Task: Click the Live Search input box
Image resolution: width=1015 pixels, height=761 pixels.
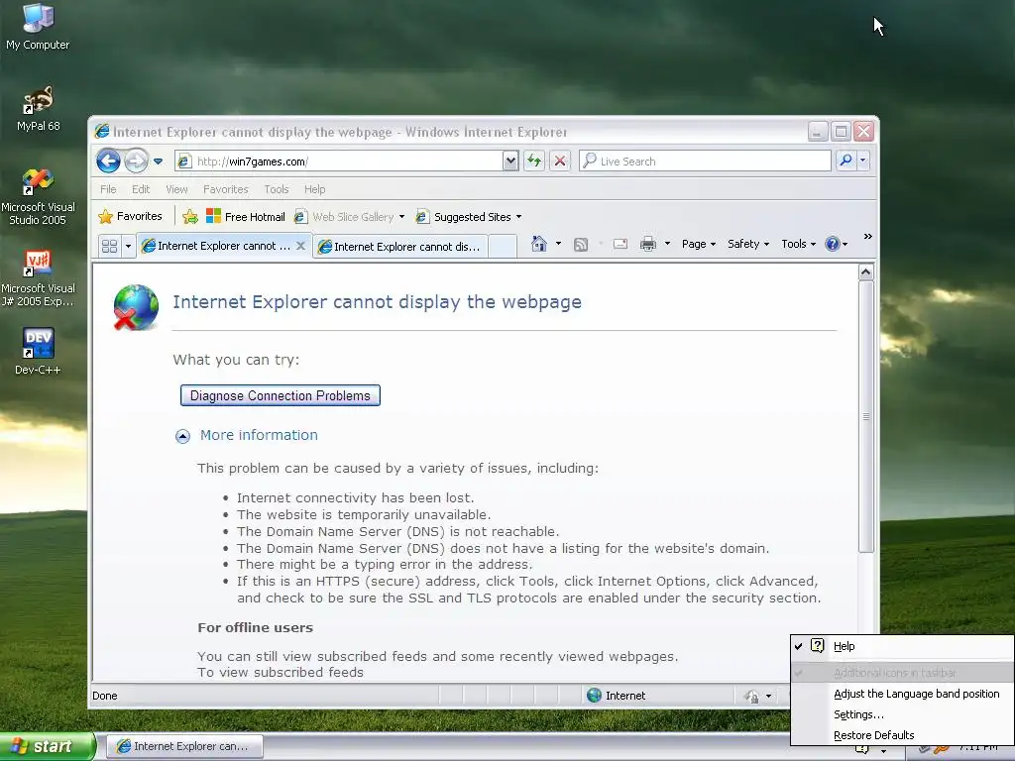Action: point(706,162)
